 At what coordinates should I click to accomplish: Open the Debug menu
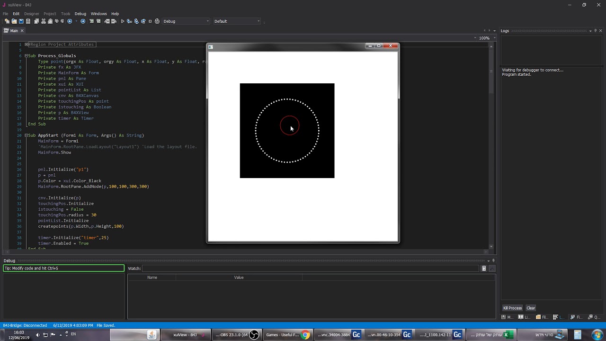[x=80, y=14]
